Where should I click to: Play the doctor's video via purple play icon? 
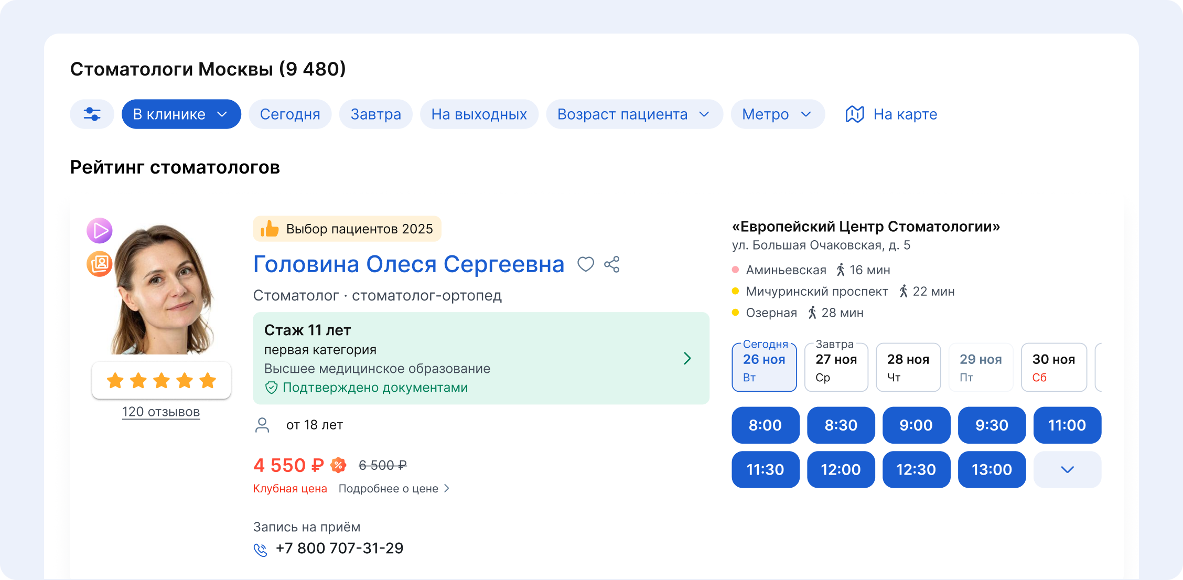point(100,231)
